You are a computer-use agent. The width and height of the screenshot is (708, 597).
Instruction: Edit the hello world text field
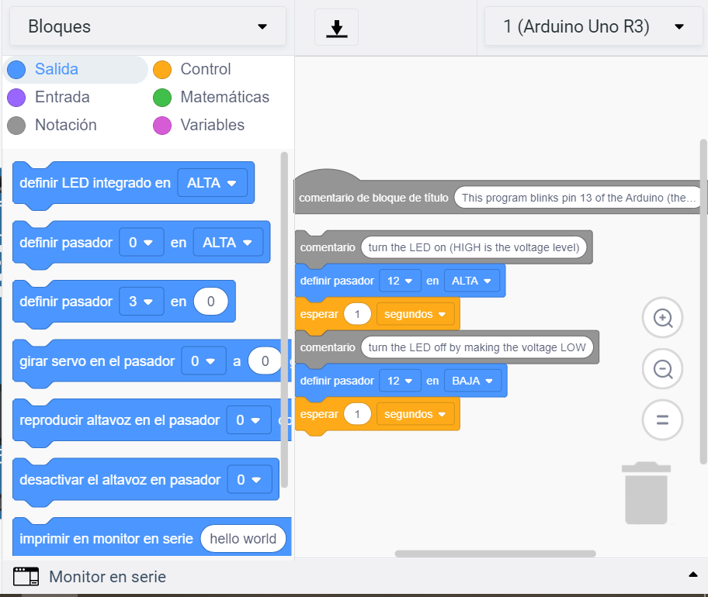243,538
